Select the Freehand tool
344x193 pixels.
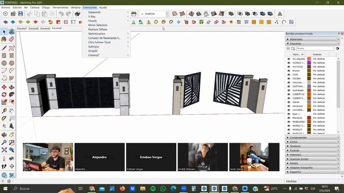(12, 48)
